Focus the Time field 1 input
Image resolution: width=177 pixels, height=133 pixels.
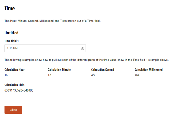coord(45,48)
